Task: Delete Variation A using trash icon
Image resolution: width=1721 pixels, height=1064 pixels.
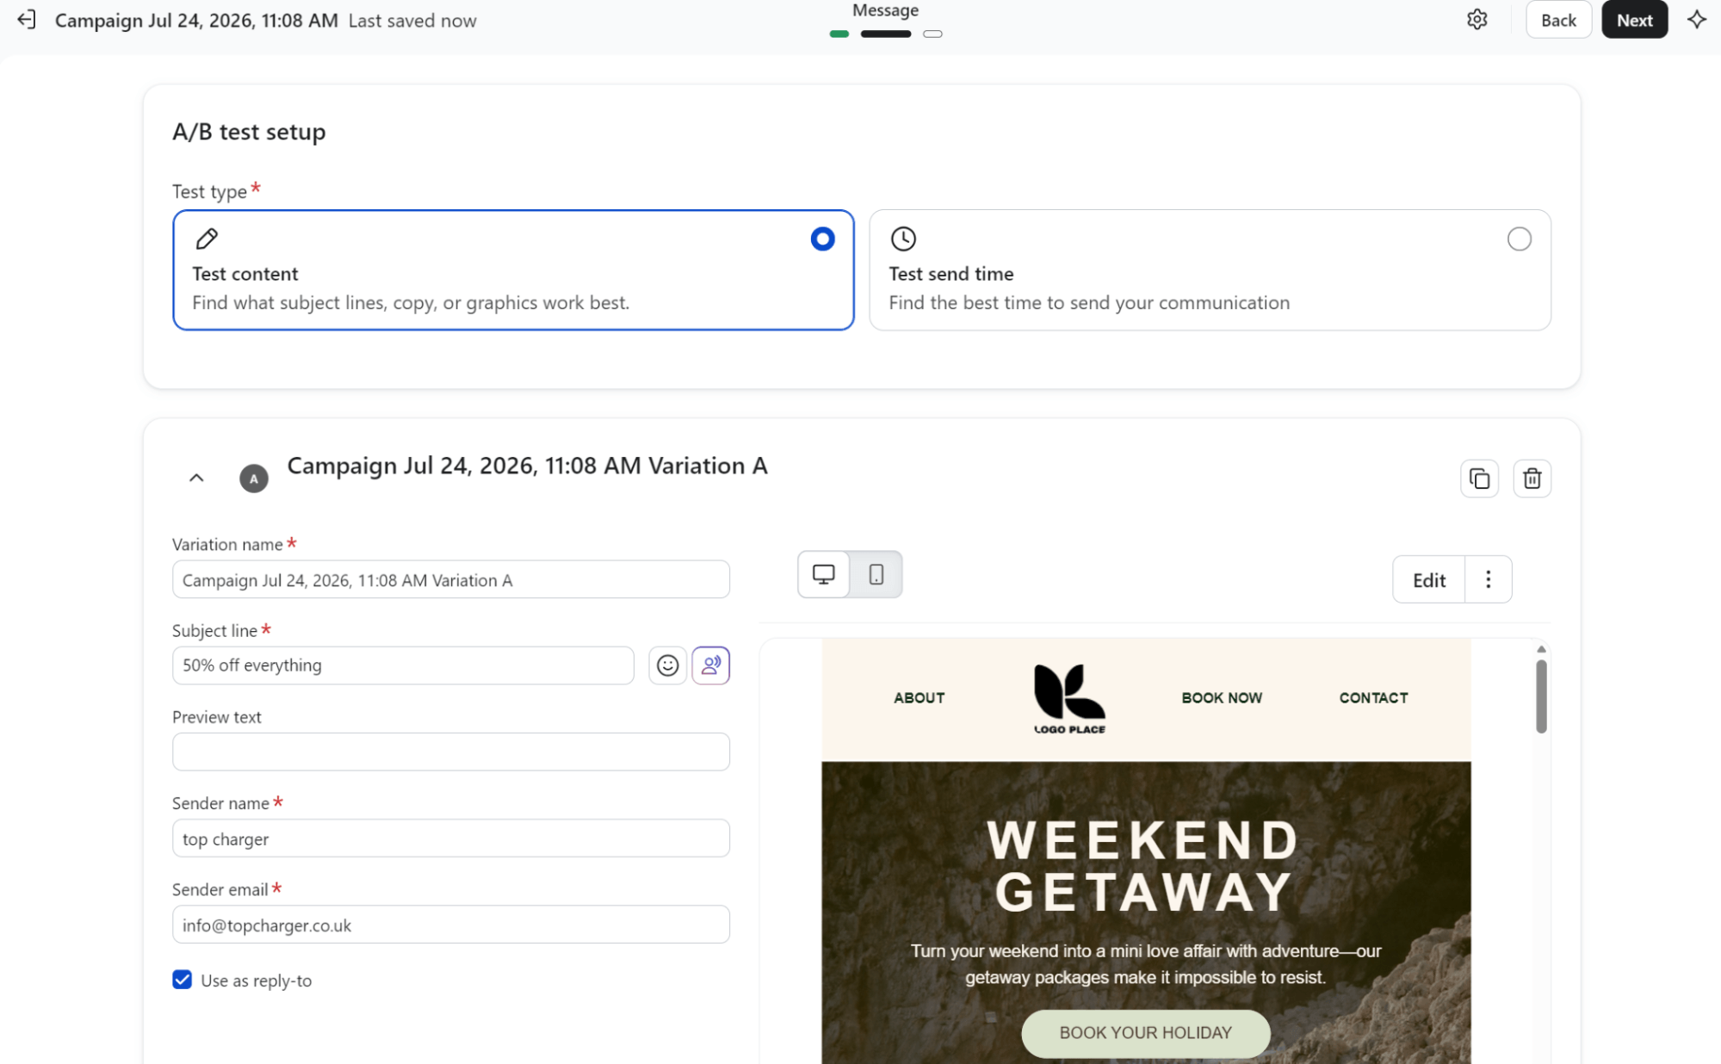Action: (x=1532, y=479)
